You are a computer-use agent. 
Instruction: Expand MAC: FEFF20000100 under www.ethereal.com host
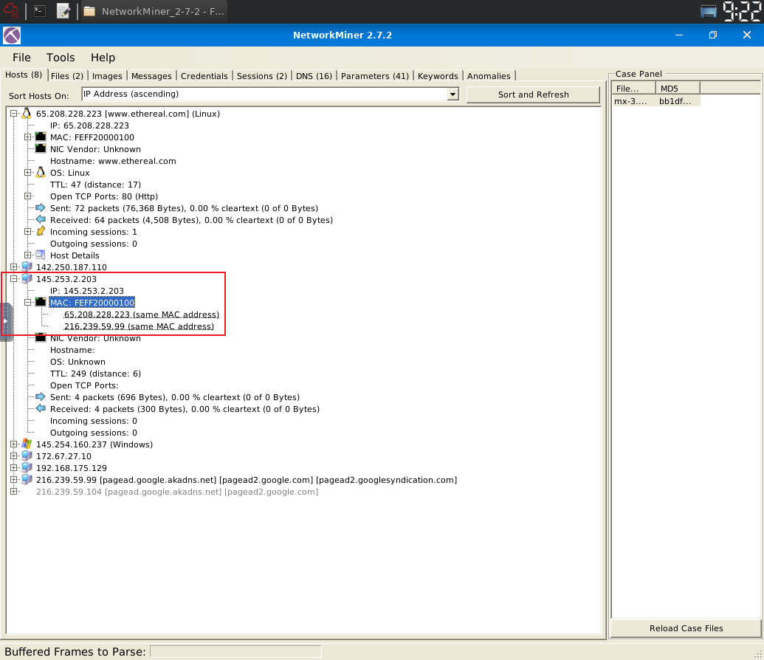(28, 137)
